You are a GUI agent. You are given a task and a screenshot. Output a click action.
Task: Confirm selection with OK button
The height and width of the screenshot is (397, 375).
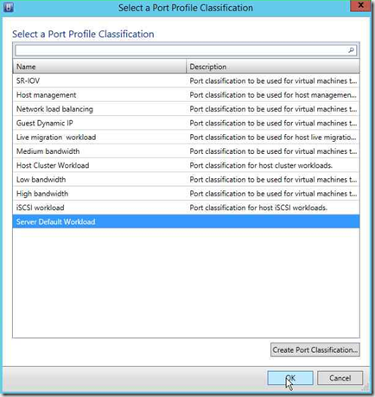point(290,378)
